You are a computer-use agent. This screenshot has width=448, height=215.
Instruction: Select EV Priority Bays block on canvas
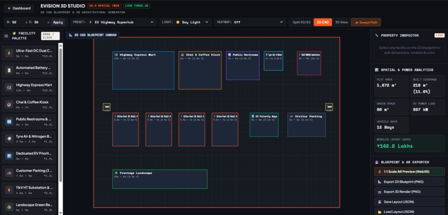263,125
